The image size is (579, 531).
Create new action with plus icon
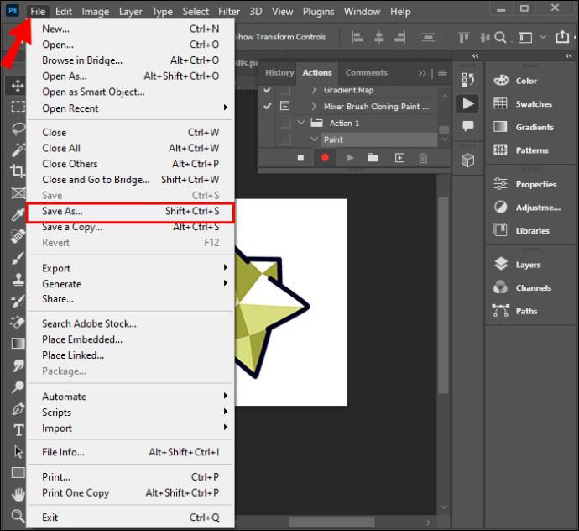[399, 158]
